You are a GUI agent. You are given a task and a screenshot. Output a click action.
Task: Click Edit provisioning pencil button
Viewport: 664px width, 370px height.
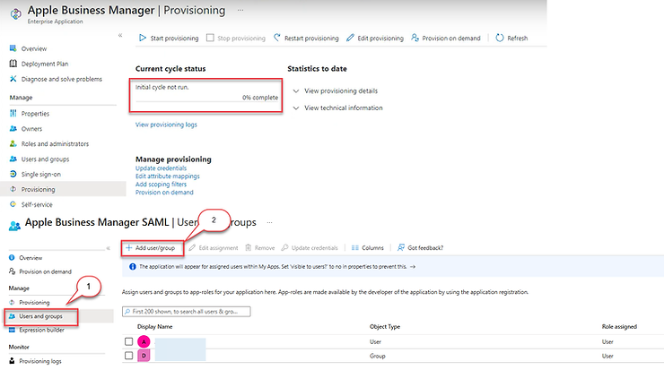click(375, 38)
